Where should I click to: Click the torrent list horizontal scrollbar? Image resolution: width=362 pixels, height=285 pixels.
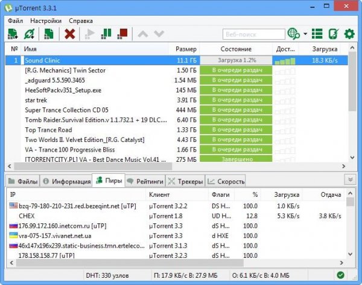[93, 166]
